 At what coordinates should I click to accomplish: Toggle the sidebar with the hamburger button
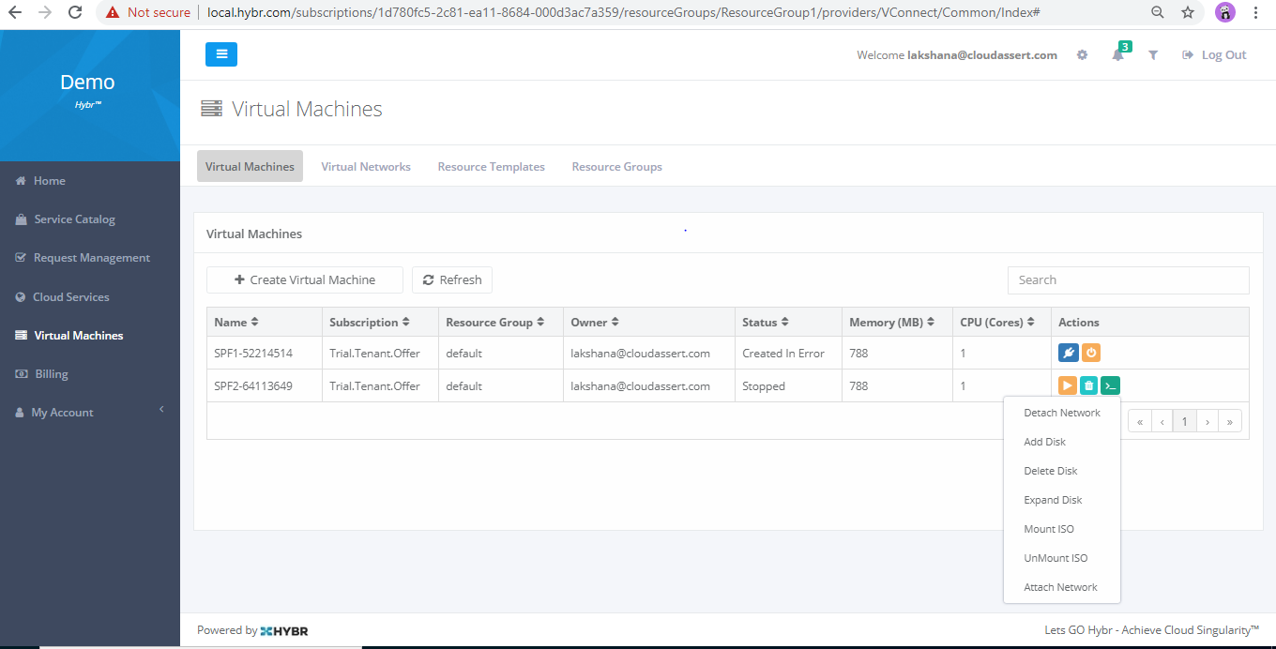[221, 53]
